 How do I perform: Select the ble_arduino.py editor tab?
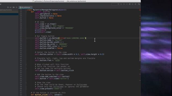(x=26, y=7)
